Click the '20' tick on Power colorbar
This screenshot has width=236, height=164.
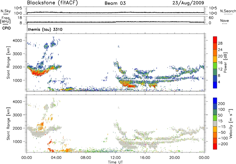point(220,56)
